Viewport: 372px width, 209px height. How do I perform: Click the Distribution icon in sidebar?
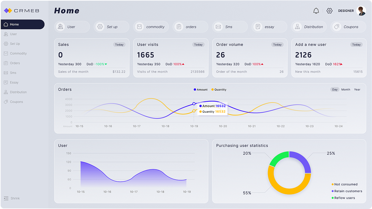pyautogui.click(x=6, y=92)
